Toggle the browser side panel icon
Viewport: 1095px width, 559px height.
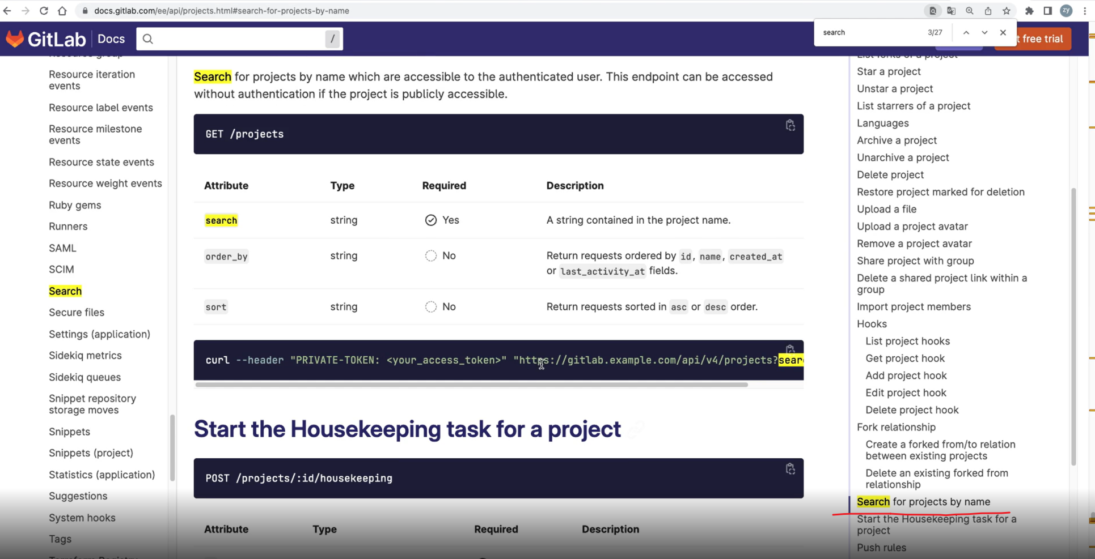tap(1048, 11)
